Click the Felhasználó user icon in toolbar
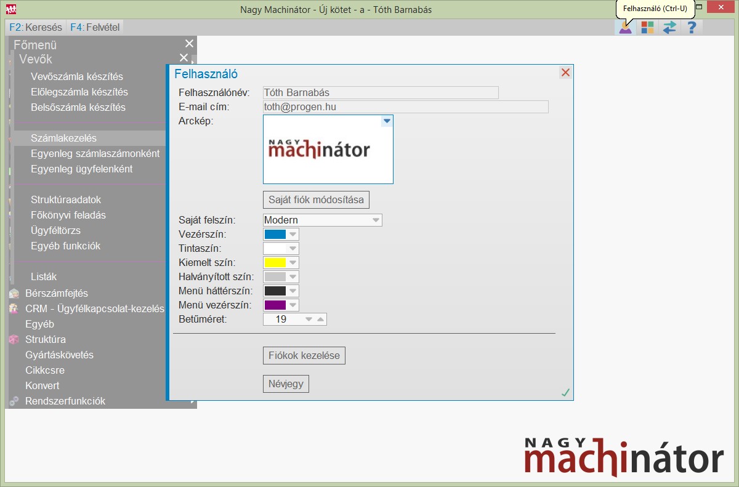Image resolution: width=739 pixels, height=487 pixels. click(x=626, y=28)
